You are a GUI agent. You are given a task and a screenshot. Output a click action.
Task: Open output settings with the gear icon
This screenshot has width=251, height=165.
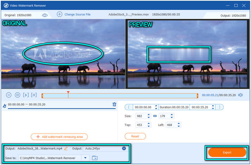(x=124, y=148)
